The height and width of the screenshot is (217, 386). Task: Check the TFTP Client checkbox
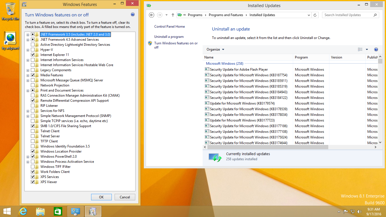(33, 141)
